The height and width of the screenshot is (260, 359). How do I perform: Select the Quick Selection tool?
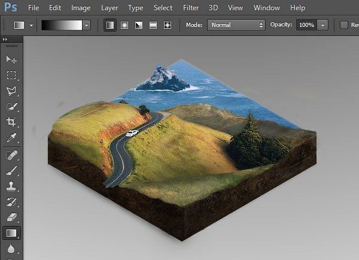pos(11,107)
